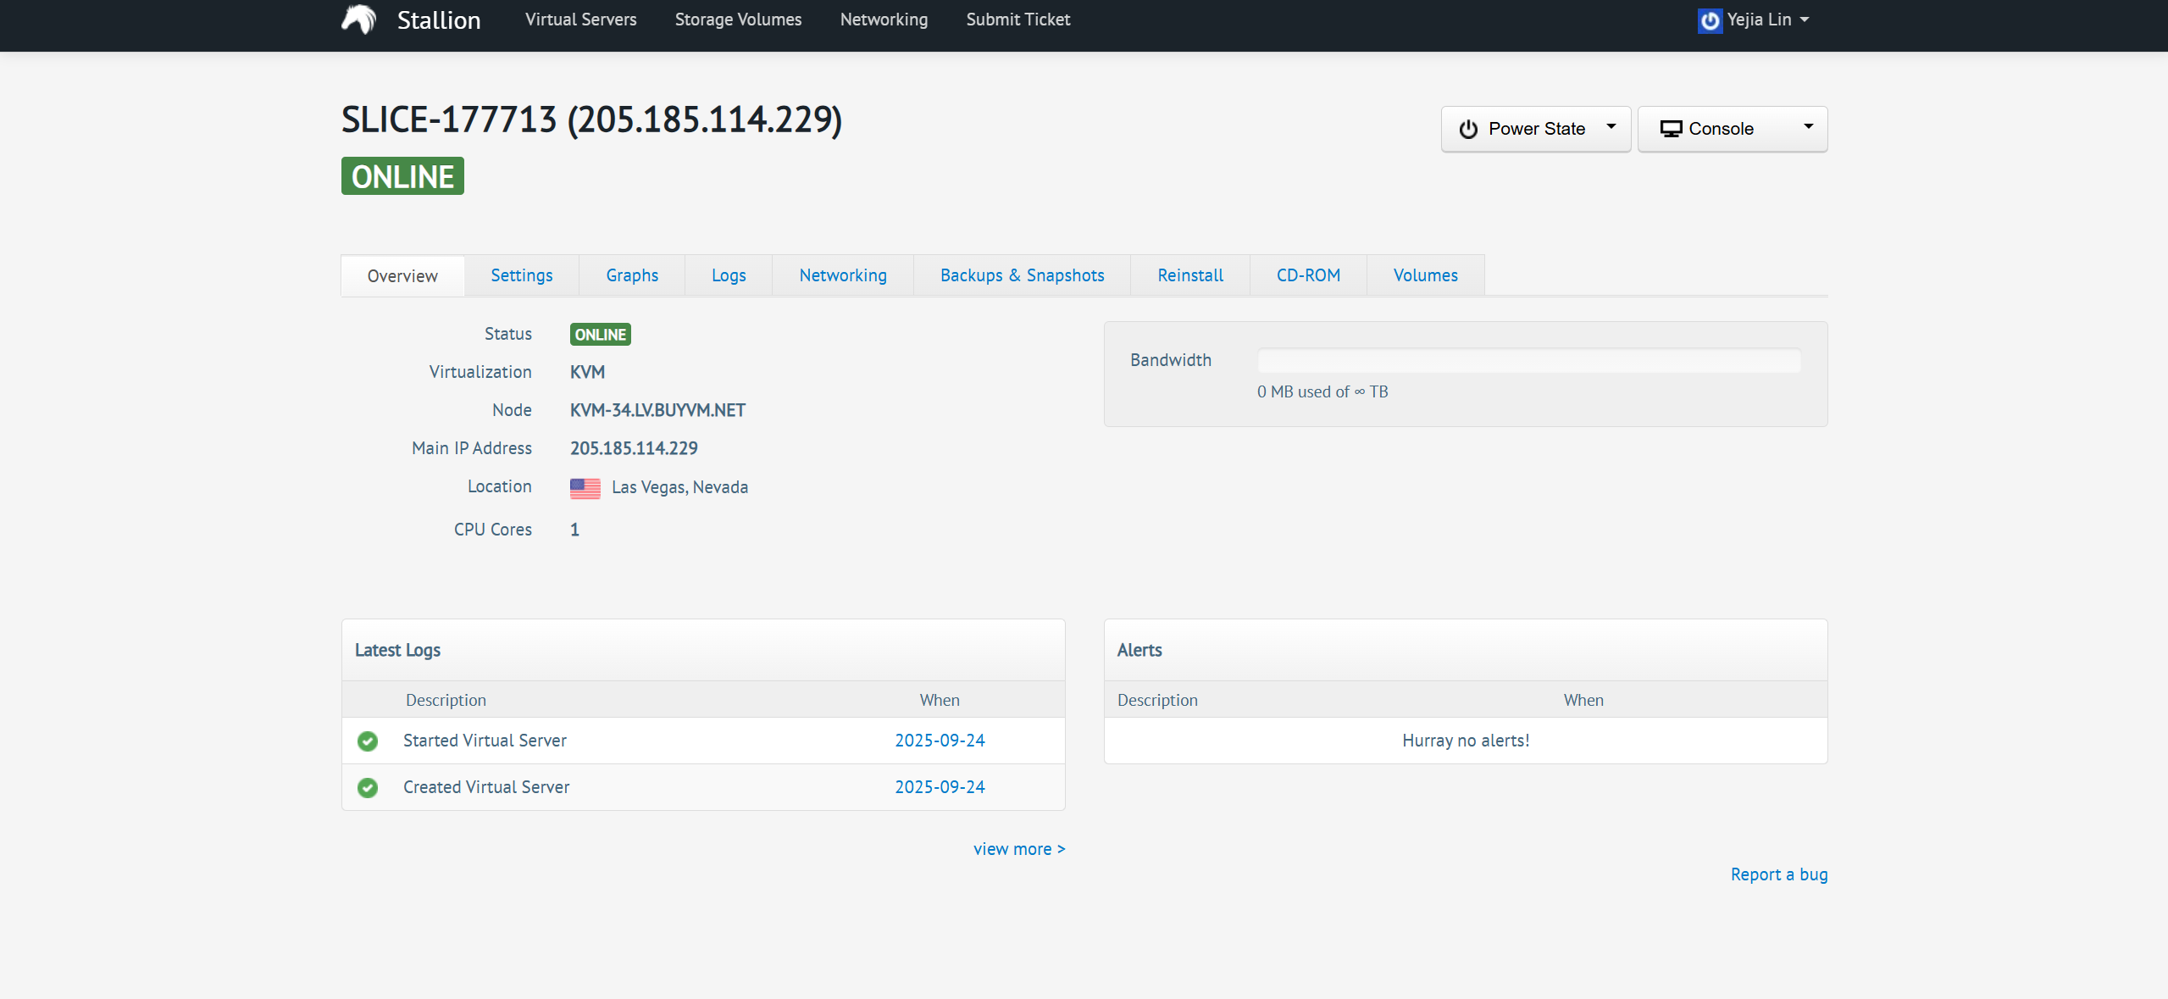2168x999 pixels.
Task: Click the Started Virtual Server log entry
Action: click(485, 741)
